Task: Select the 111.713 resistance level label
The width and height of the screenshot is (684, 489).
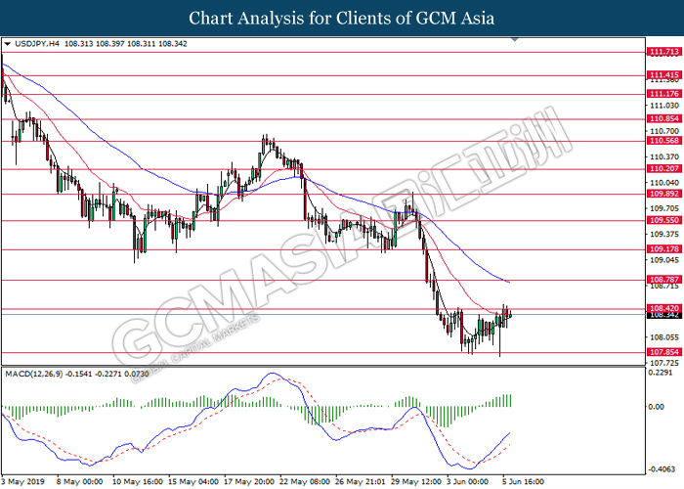Action: (664, 52)
